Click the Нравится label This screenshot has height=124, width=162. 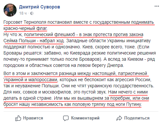click(x=33, y=118)
